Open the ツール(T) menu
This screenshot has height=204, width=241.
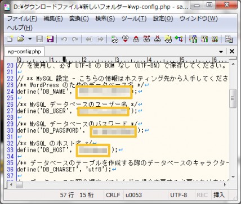click(x=133, y=19)
